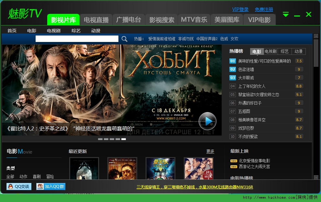Open the second movie poster thumbnail

[122, 168]
